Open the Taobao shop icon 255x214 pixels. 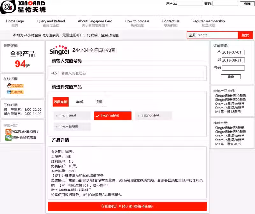[9, 131]
